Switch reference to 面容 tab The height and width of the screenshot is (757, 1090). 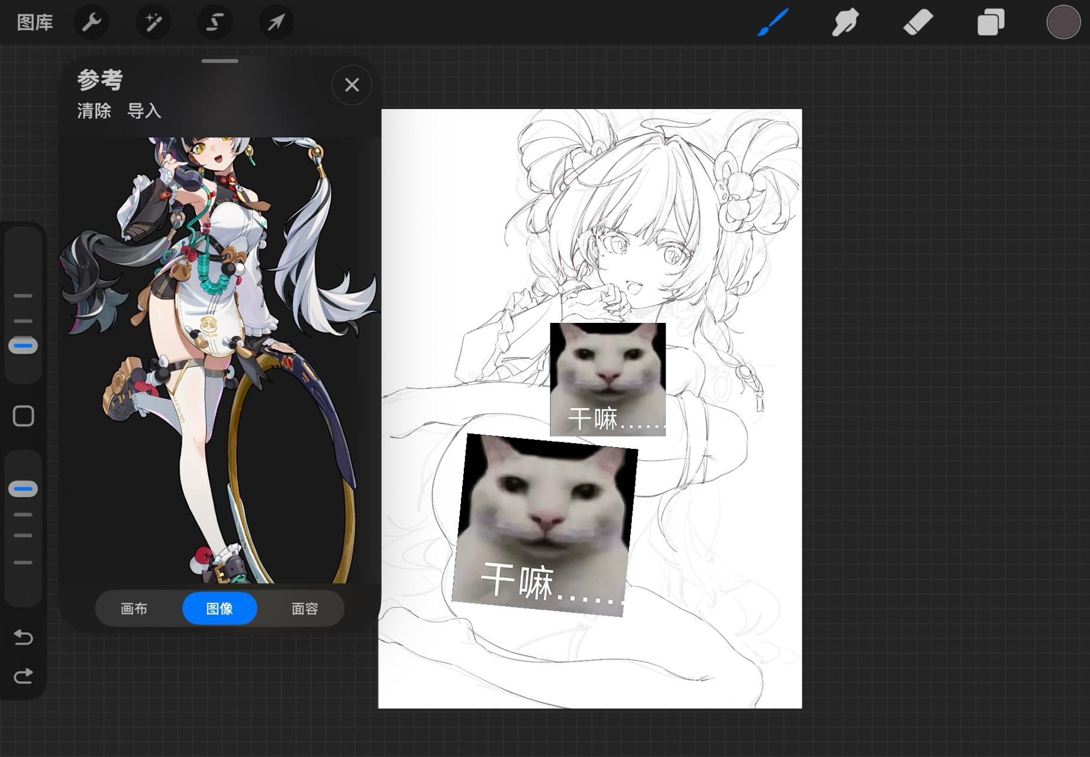point(305,608)
